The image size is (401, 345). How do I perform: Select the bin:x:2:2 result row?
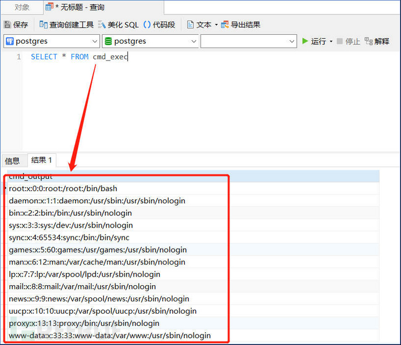193,213
